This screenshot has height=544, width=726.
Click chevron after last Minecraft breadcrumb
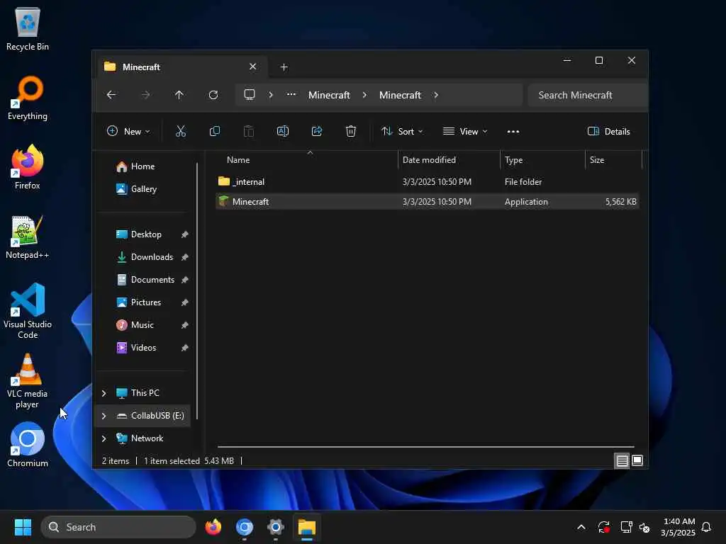click(x=436, y=95)
